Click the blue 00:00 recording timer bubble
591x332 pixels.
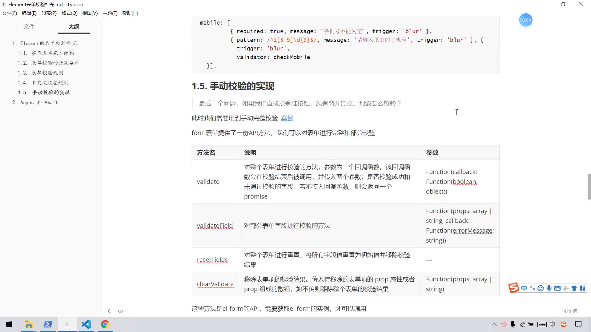tap(525, 20)
